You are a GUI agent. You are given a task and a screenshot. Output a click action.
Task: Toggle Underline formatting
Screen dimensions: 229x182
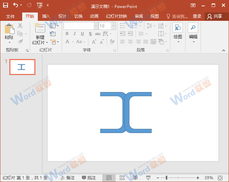click(82, 34)
